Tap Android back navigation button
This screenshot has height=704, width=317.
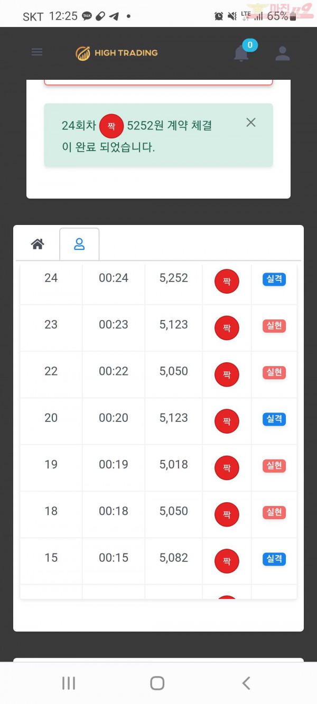[x=246, y=683]
